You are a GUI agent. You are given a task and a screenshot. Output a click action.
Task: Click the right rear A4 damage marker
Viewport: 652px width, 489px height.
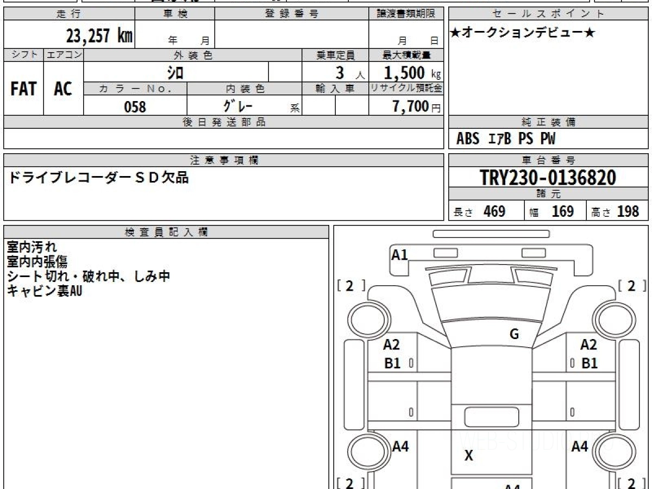[580, 447]
